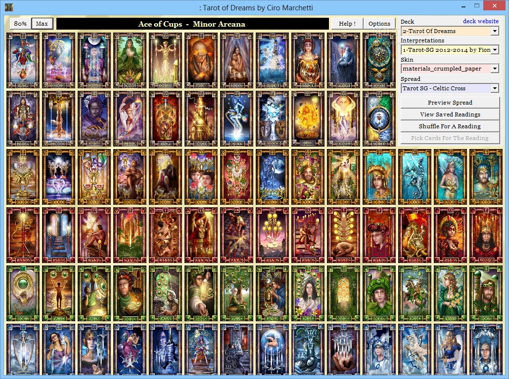Pick the Strength card with the tiger
This screenshot has width=509, height=379.
point(308,60)
